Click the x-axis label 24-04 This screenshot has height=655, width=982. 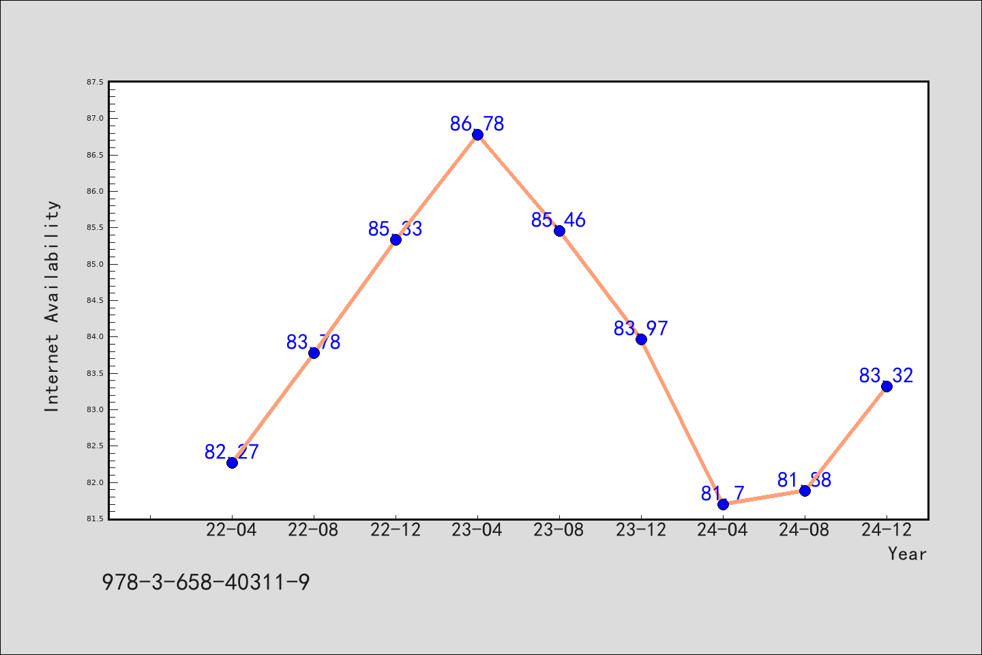pyautogui.click(x=723, y=530)
